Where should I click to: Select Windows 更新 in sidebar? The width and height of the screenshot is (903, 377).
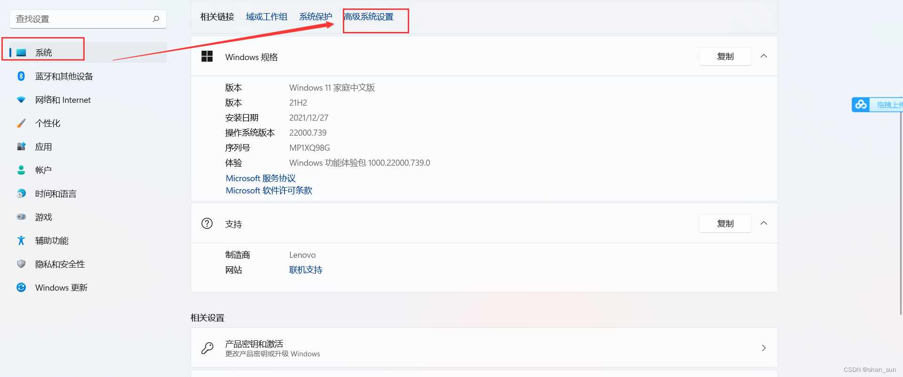pyautogui.click(x=88, y=287)
